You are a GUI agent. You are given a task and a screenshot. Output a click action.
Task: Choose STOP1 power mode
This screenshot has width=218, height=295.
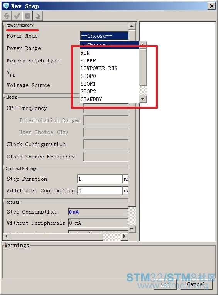tap(110, 84)
